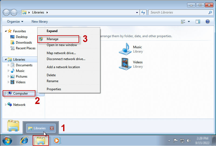Open the view options dropdown arrow
Image resolution: width=216 pixels, height=146 pixels.
click(x=189, y=22)
